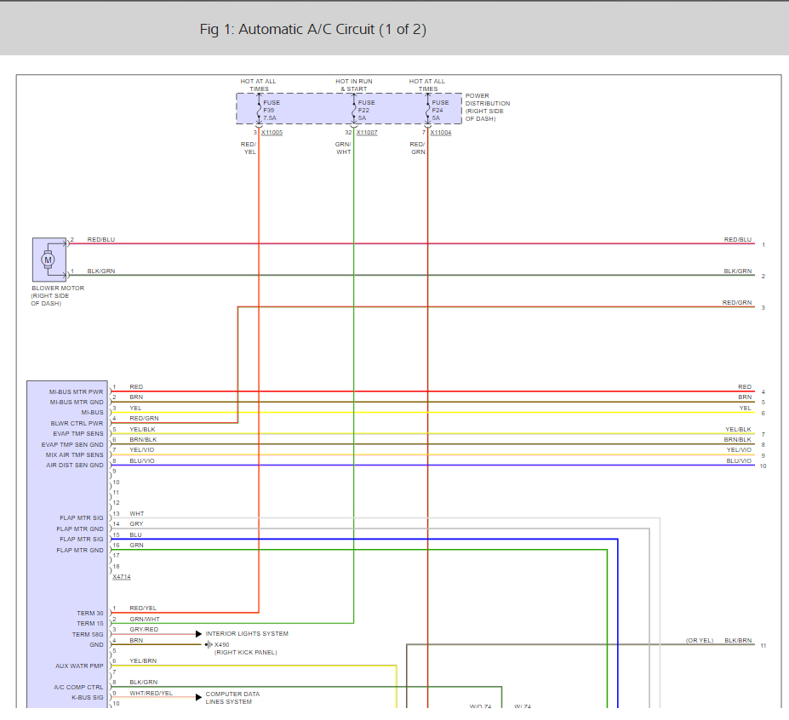Click the MI-BUS MTR PWR pin label

click(x=76, y=392)
